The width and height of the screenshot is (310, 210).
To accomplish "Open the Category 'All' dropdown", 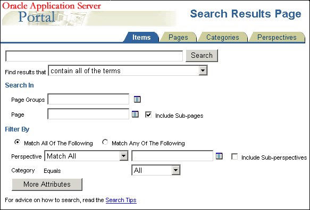I will point(156,170).
